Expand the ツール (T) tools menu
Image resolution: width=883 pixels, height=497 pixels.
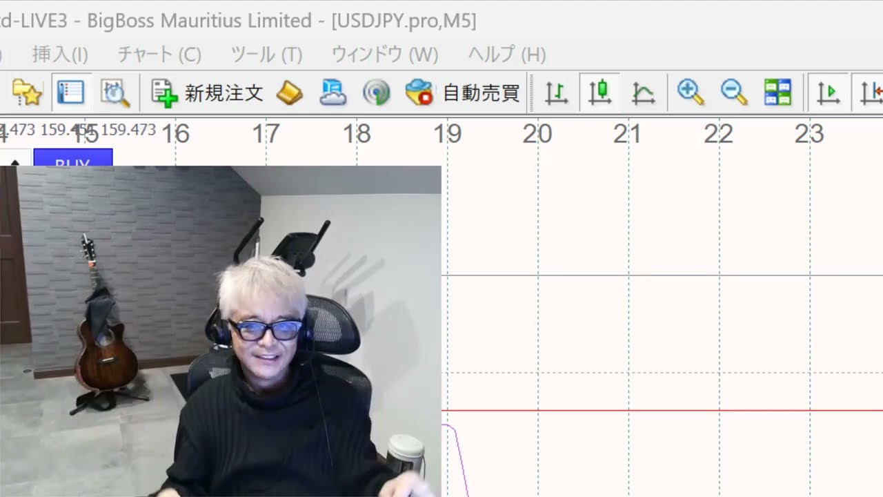pyautogui.click(x=266, y=54)
